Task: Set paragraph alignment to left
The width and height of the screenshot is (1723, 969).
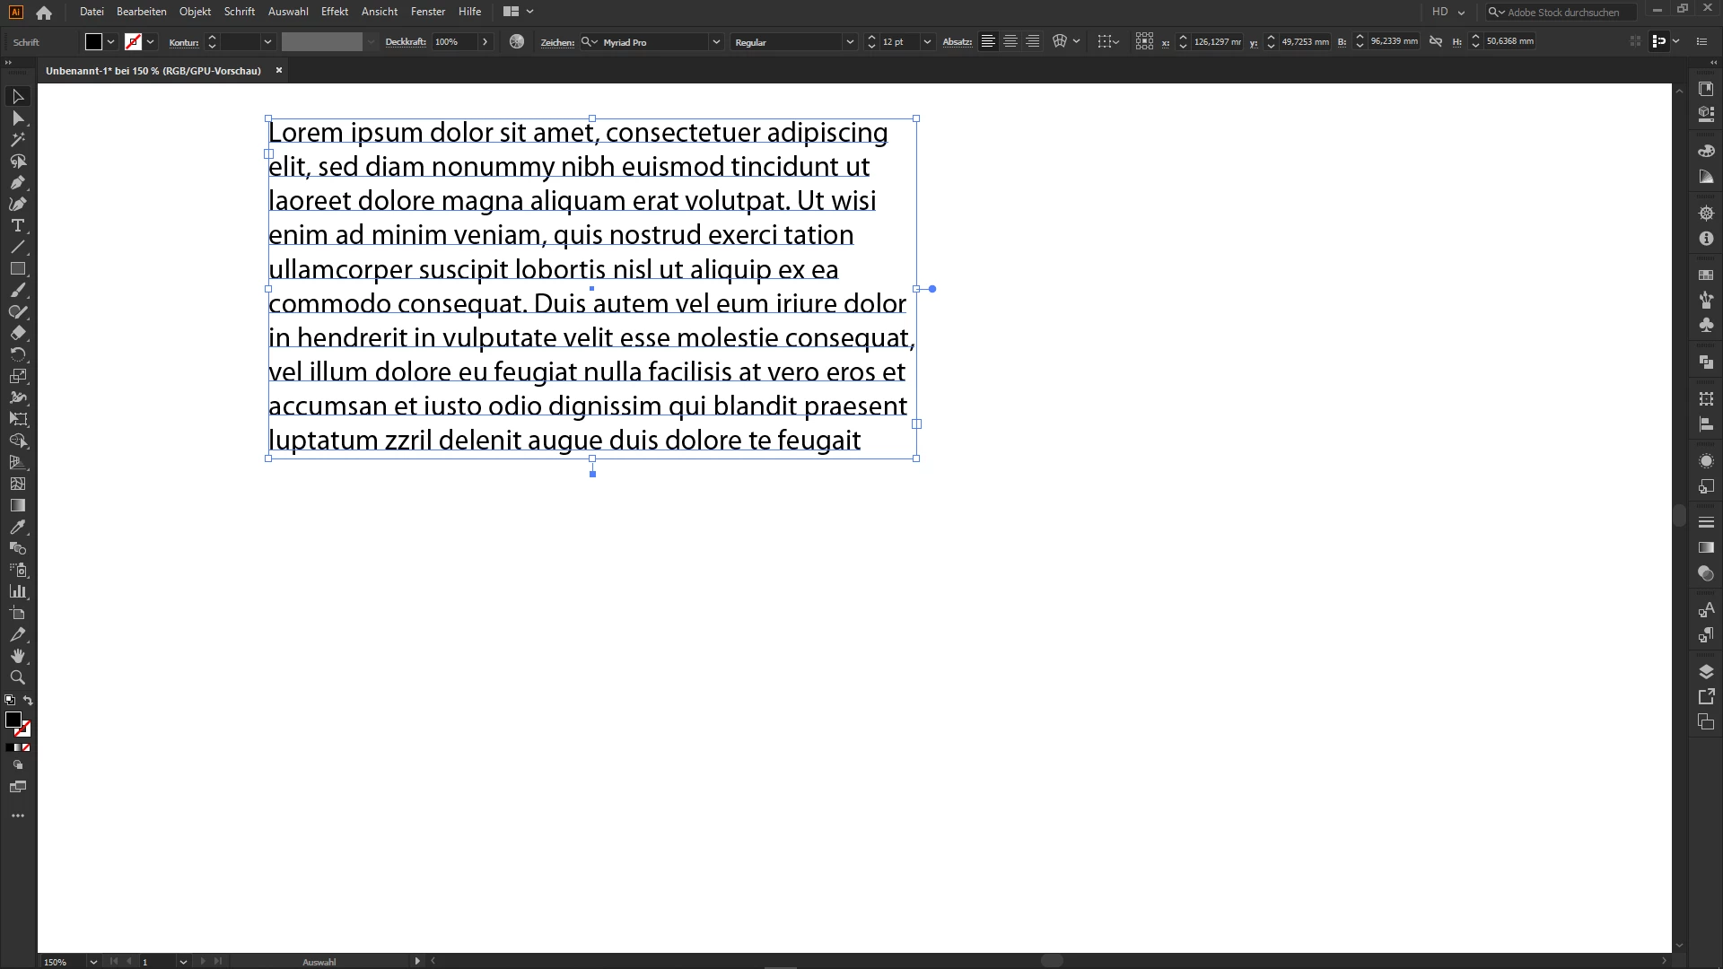Action: tap(988, 41)
